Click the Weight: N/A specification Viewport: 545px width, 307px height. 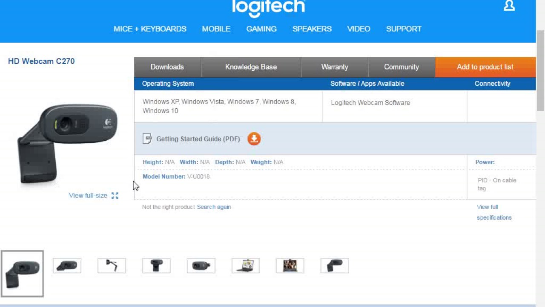[x=267, y=162]
